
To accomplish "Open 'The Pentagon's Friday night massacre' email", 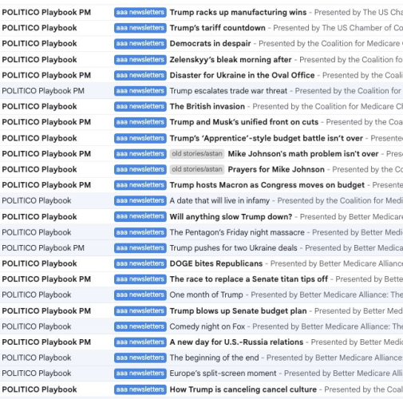I will click(x=237, y=232).
